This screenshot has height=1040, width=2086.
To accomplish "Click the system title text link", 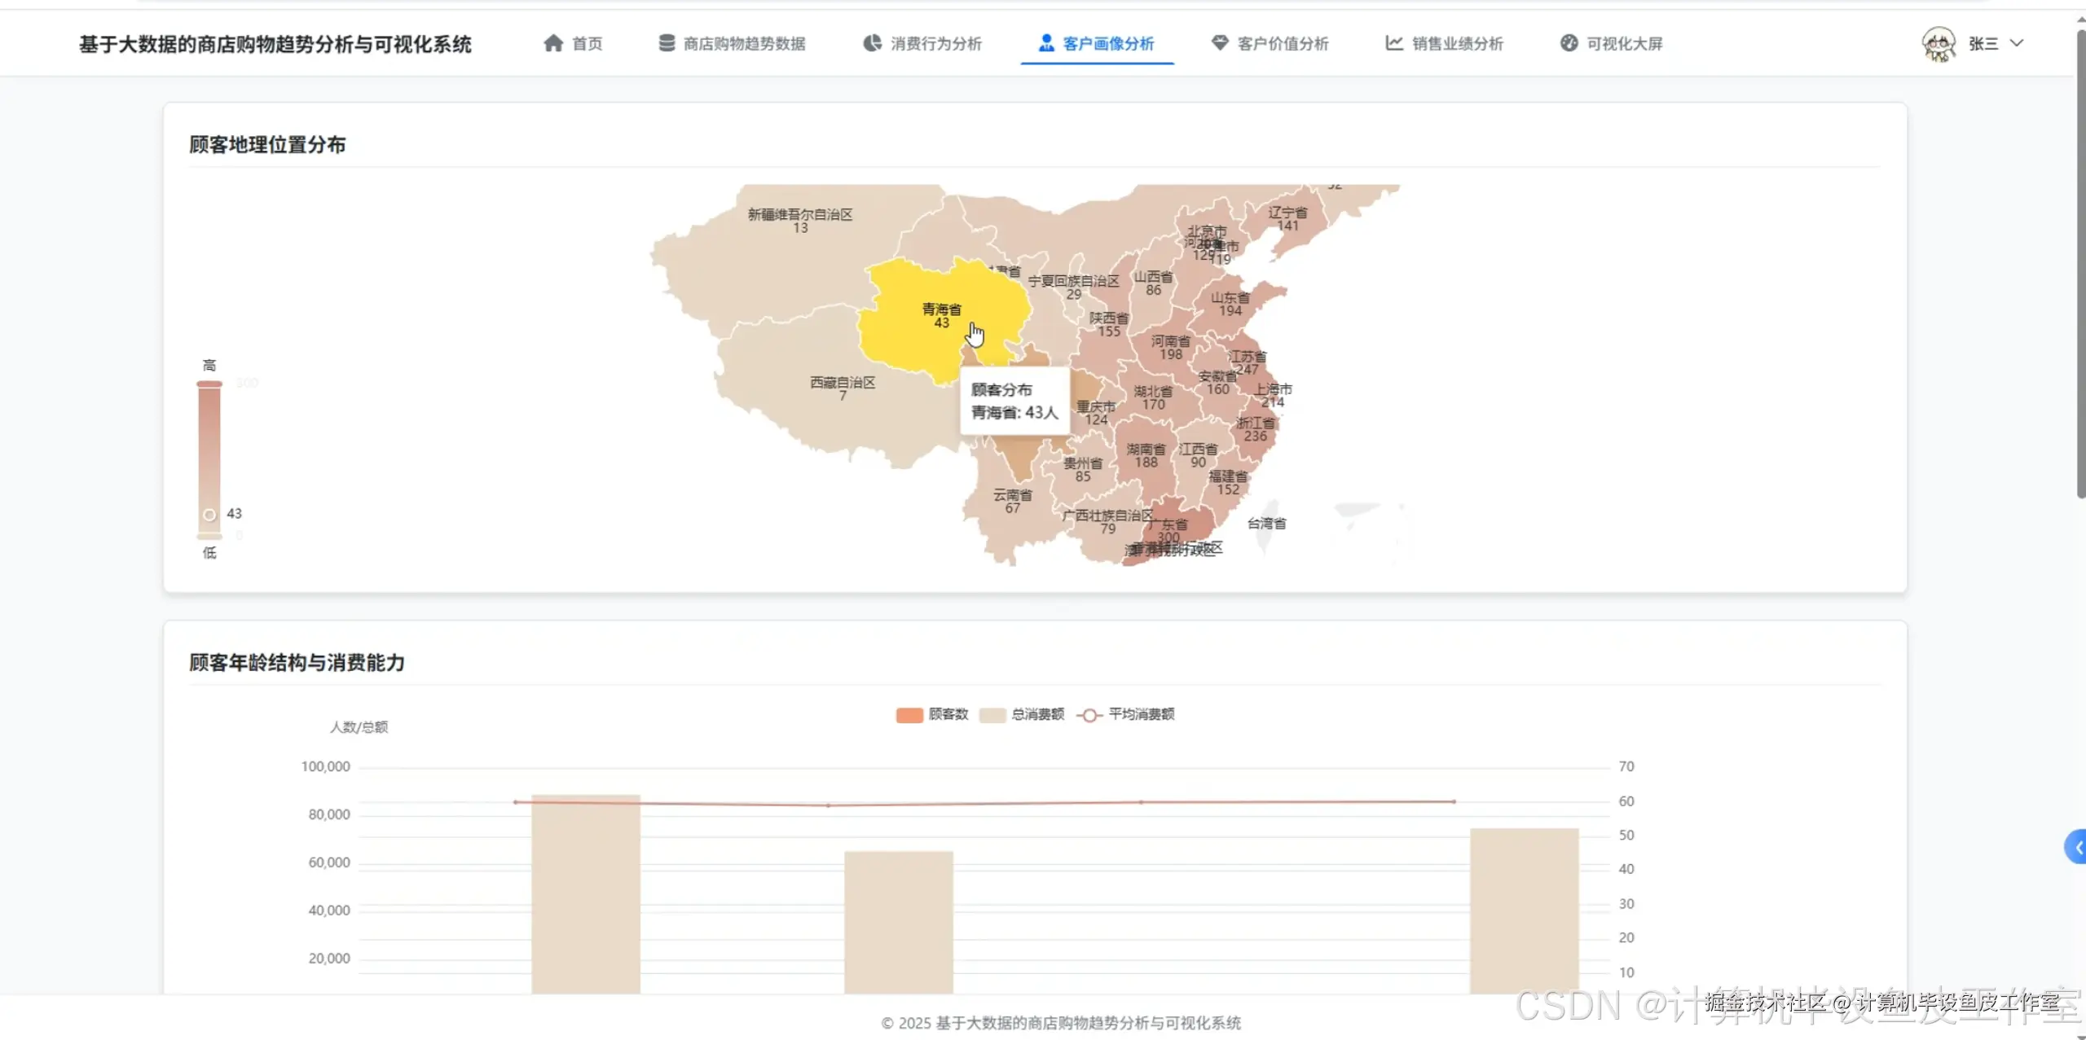I will pos(275,45).
